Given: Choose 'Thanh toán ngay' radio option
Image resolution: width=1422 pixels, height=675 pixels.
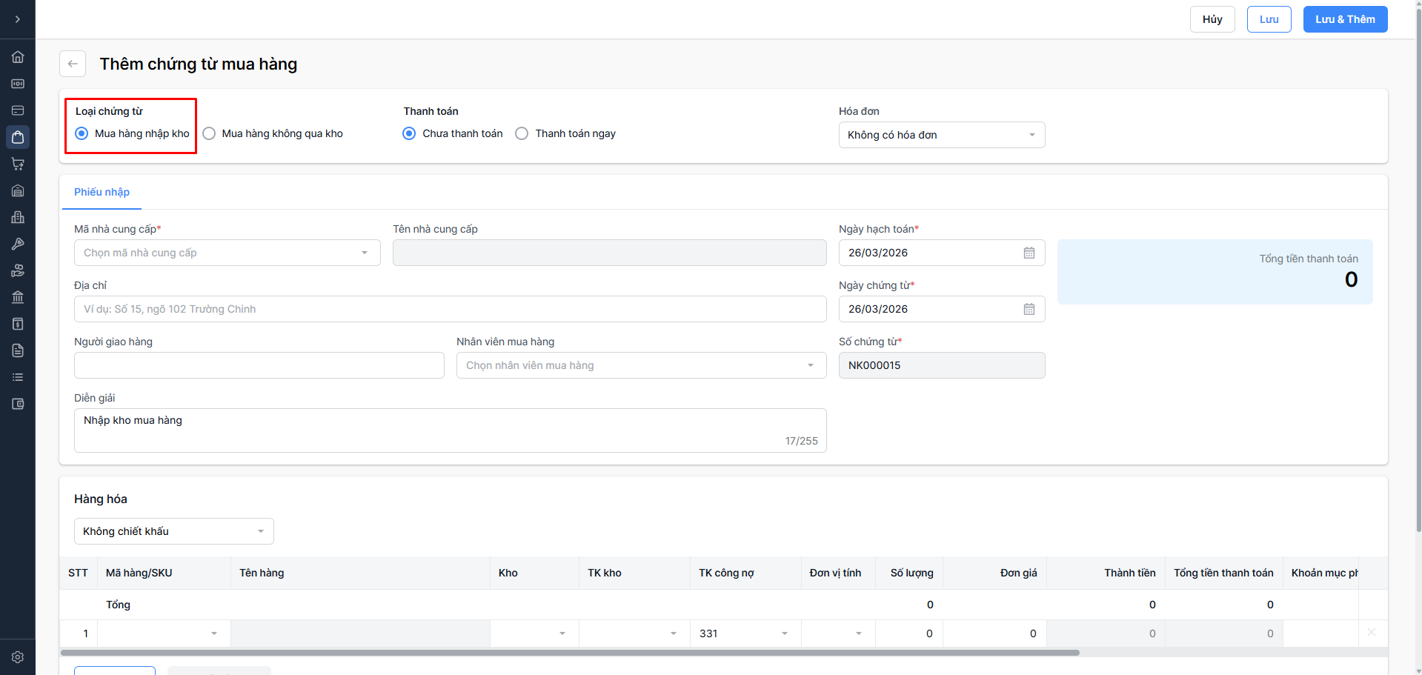Looking at the screenshot, I should [522, 133].
